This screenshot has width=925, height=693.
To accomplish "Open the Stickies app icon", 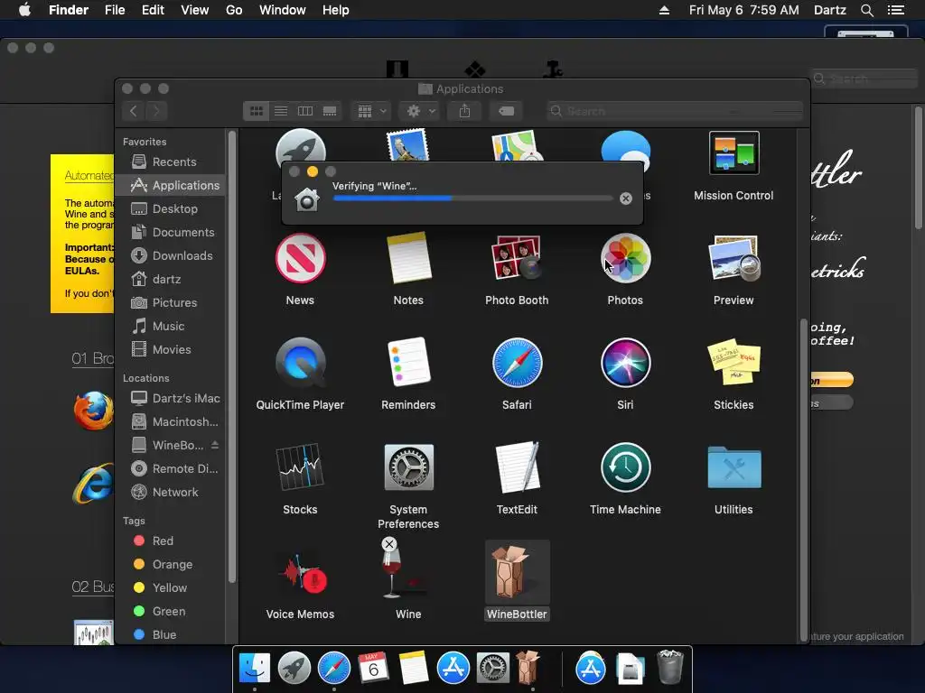I will click(x=733, y=363).
